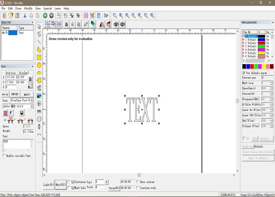Select the yellow color swatch in palette
The width and height of the screenshot is (275, 197).
(x=264, y=67)
